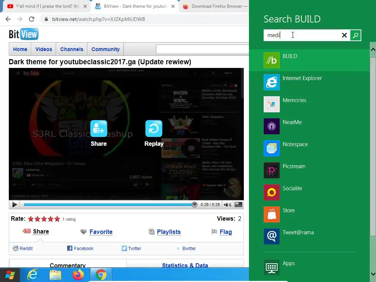Focus the Search BUILD text field
Screen dimensions: 376x282
pos(302,35)
